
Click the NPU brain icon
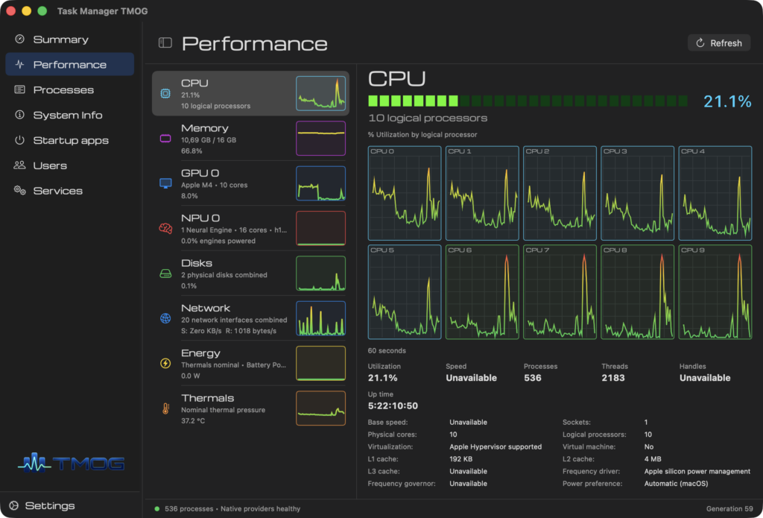coord(165,228)
